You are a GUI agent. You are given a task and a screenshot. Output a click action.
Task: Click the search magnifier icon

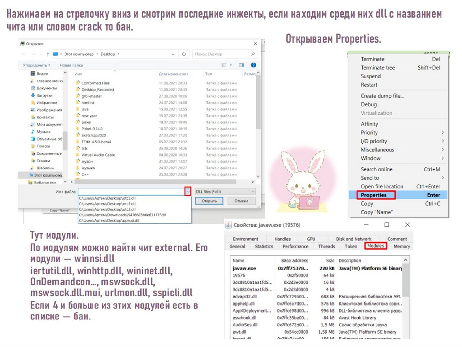coord(253,54)
